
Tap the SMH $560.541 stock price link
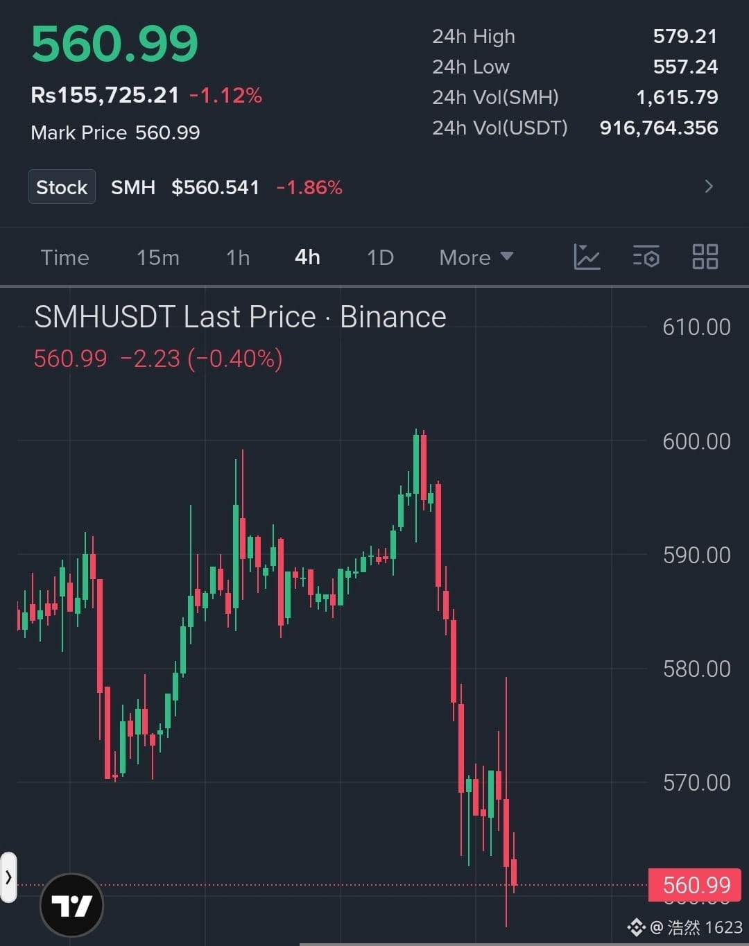click(185, 187)
